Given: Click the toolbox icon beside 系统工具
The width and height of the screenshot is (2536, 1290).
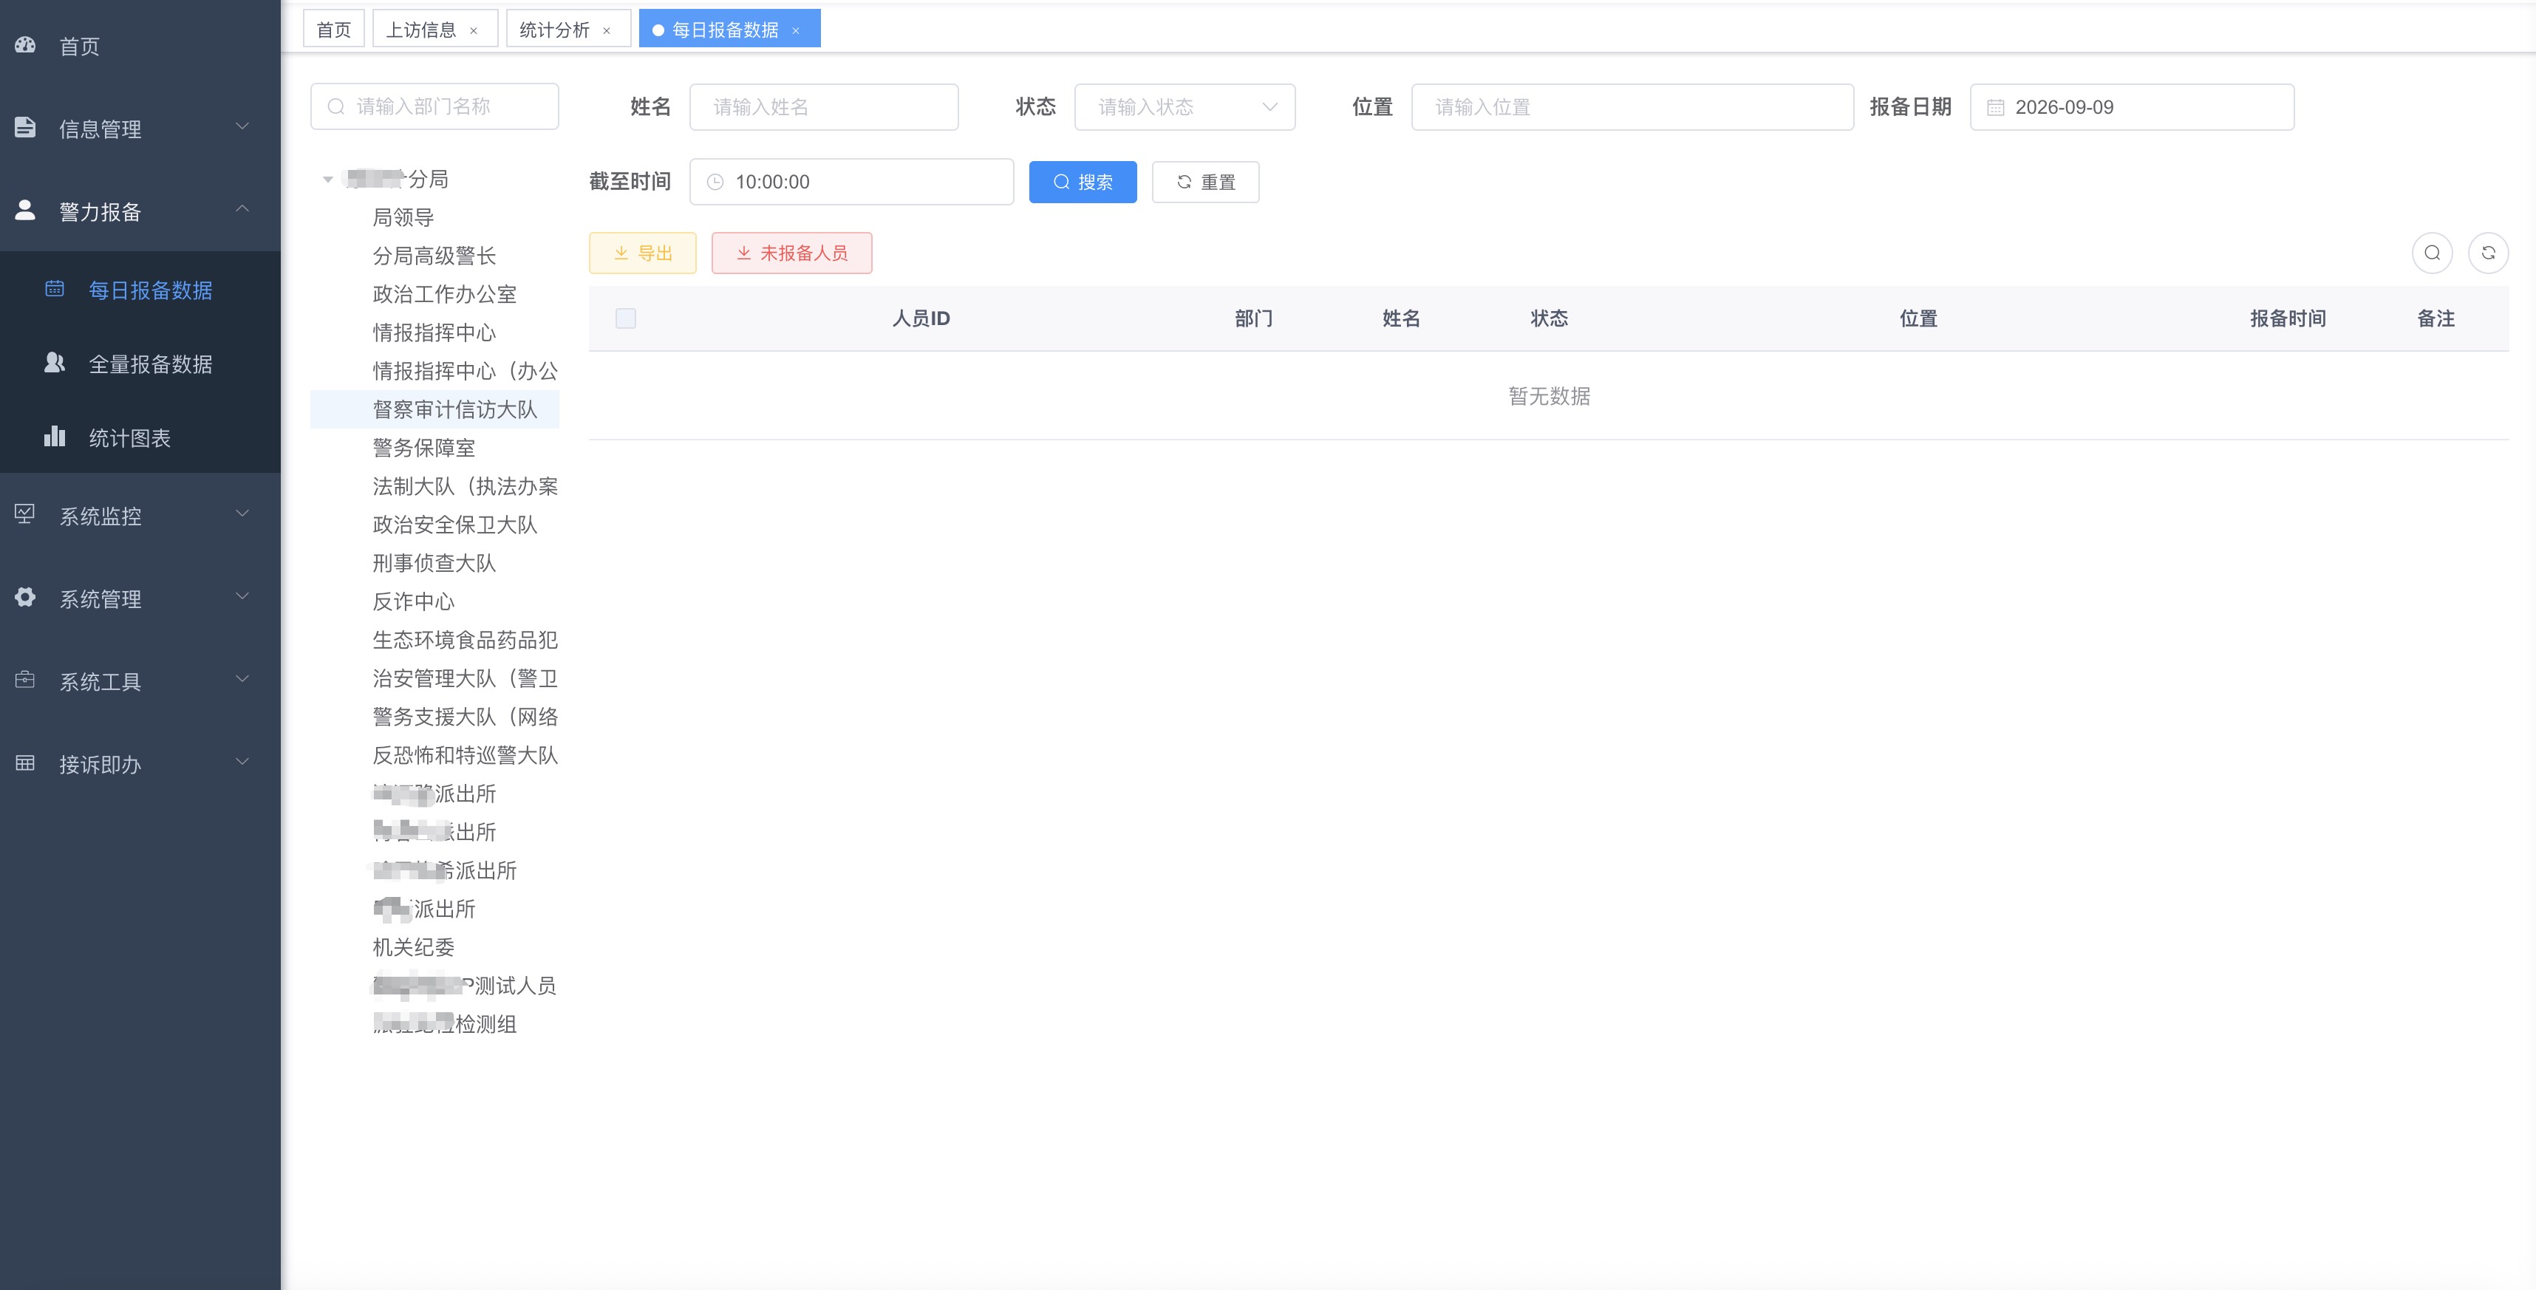Looking at the screenshot, I should [26, 680].
